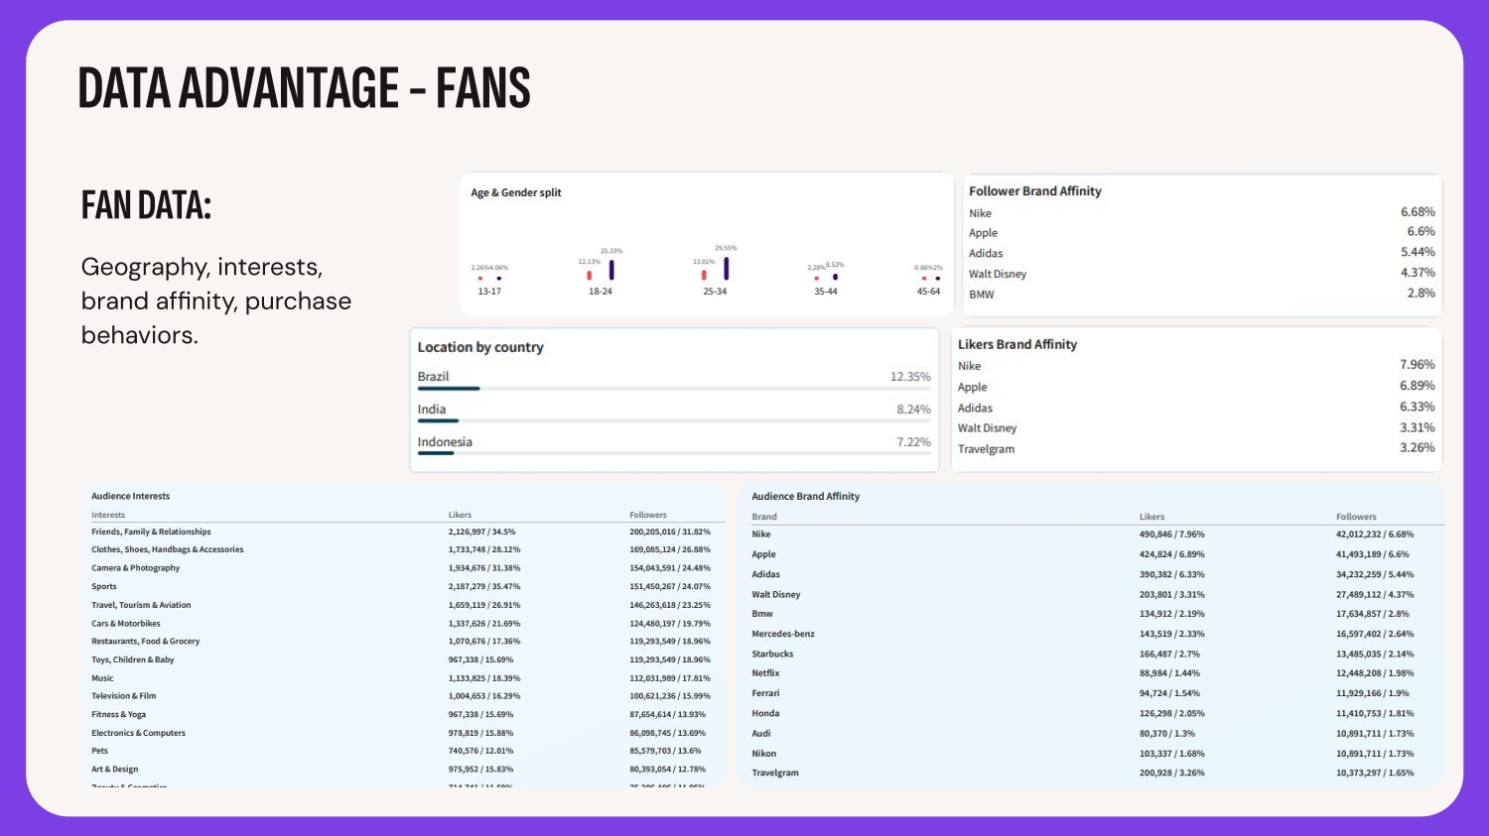1489x836 pixels.
Task: Click the Likers Brand Affinity heading
Action: coord(1016,344)
